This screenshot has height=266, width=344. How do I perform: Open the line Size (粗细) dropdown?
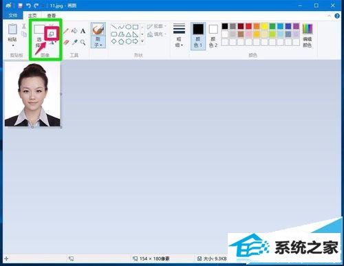179,35
